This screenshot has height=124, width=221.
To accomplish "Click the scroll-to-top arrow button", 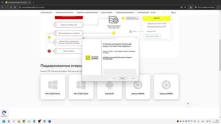I will [x=188, y=104].
